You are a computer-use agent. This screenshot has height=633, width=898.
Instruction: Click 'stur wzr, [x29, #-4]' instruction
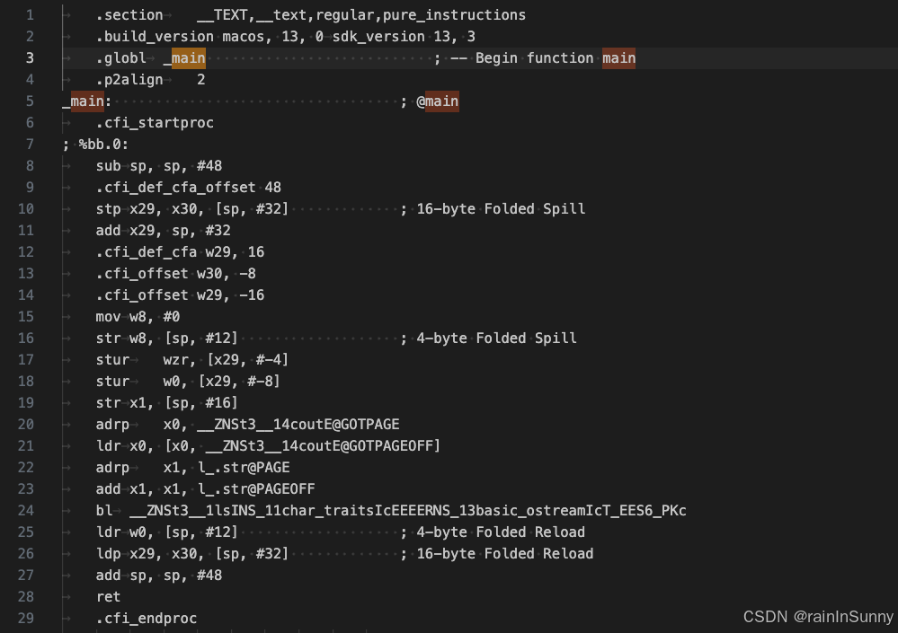[192, 360]
